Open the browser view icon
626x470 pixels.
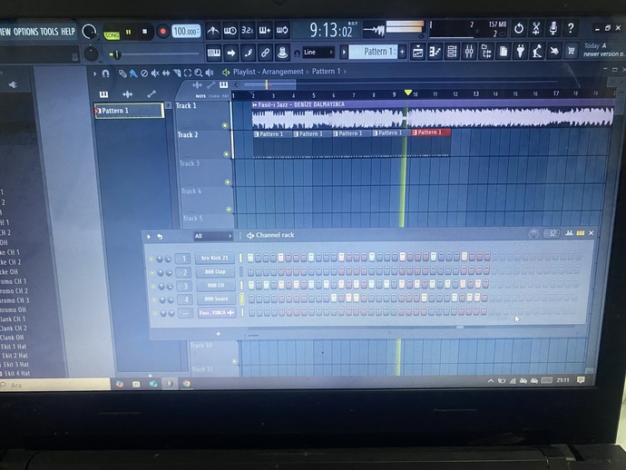tap(486, 52)
